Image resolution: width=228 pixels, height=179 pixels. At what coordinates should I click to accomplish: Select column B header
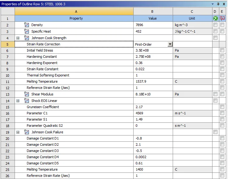click(x=153, y=11)
